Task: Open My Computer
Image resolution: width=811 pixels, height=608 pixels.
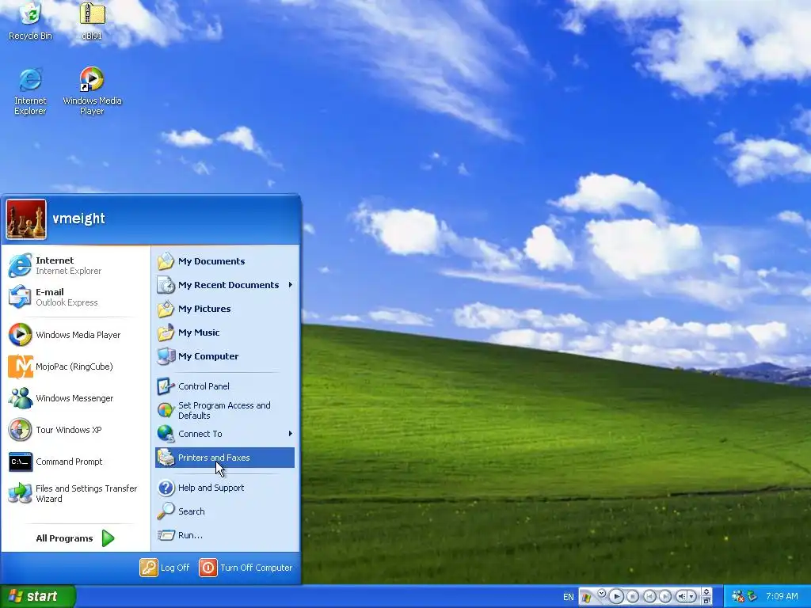Action: 225,356
